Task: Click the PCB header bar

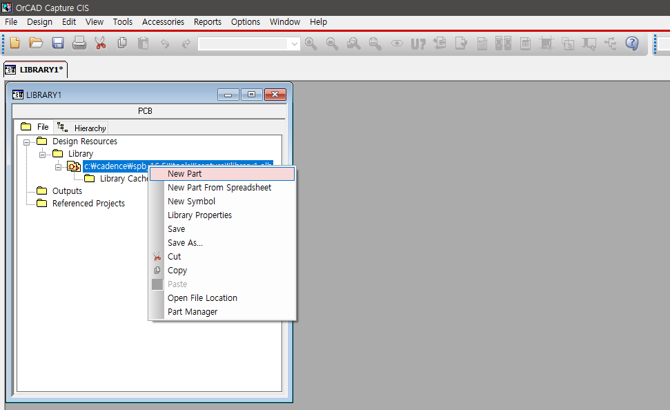Action: coord(149,111)
